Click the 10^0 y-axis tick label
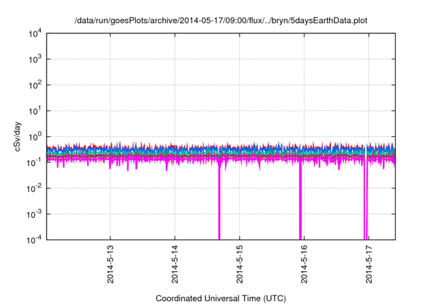The height and width of the screenshot is (305, 436). (x=35, y=137)
